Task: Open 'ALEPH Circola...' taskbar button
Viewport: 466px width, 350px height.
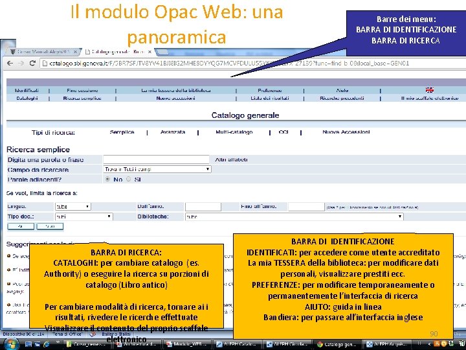Action: [287, 344]
